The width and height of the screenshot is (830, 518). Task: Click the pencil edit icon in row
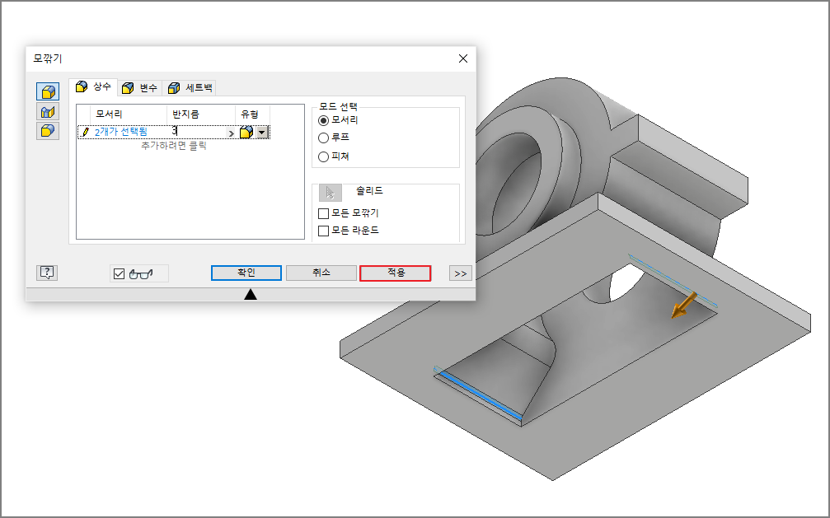pyautogui.click(x=86, y=133)
